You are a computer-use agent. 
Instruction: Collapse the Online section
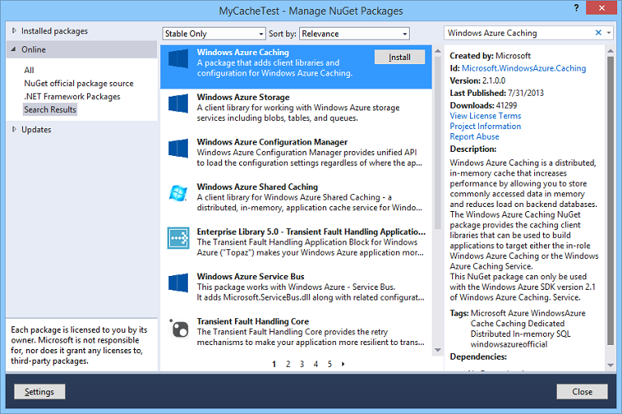[x=14, y=50]
